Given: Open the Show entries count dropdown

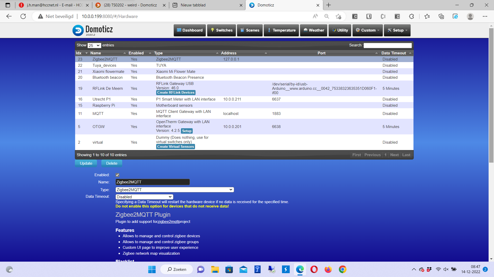Looking at the screenshot, I should (94, 45).
